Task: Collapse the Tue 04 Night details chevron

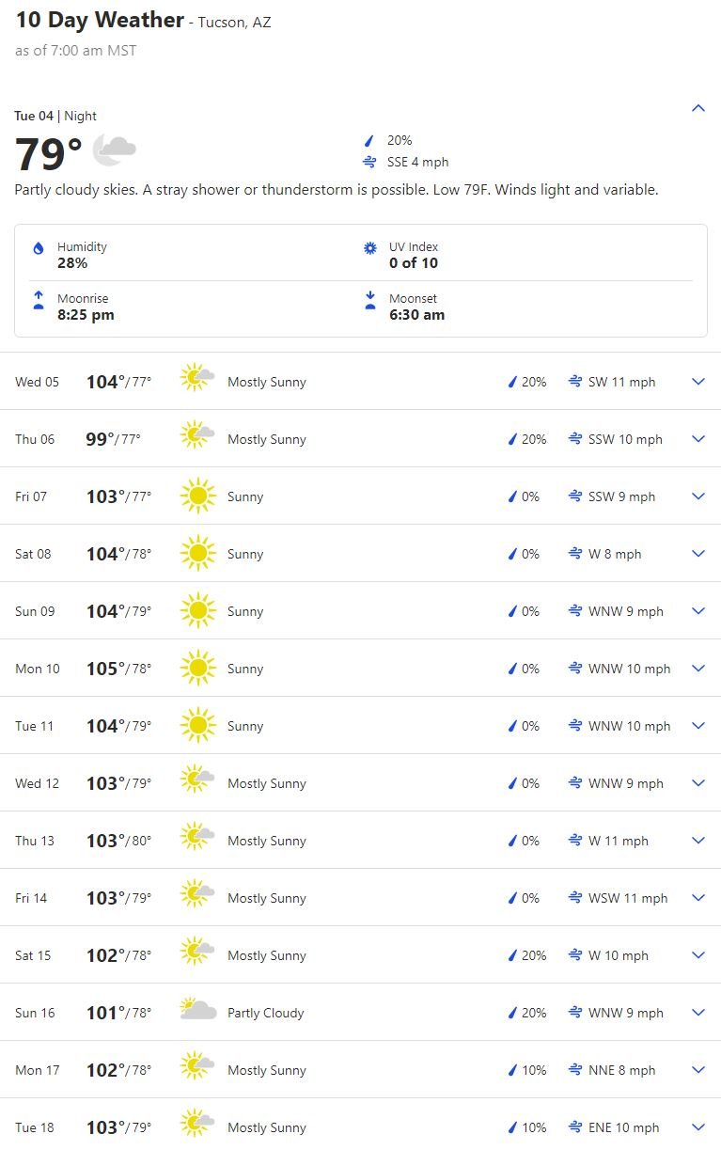Action: click(698, 108)
